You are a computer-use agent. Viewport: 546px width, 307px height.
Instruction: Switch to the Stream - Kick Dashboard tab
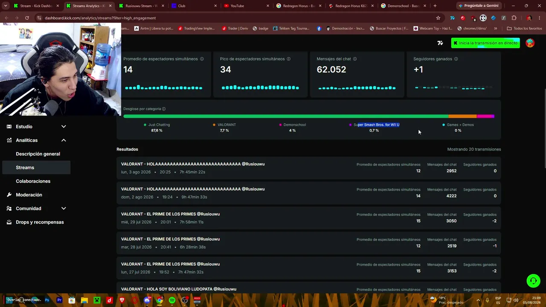point(36,6)
